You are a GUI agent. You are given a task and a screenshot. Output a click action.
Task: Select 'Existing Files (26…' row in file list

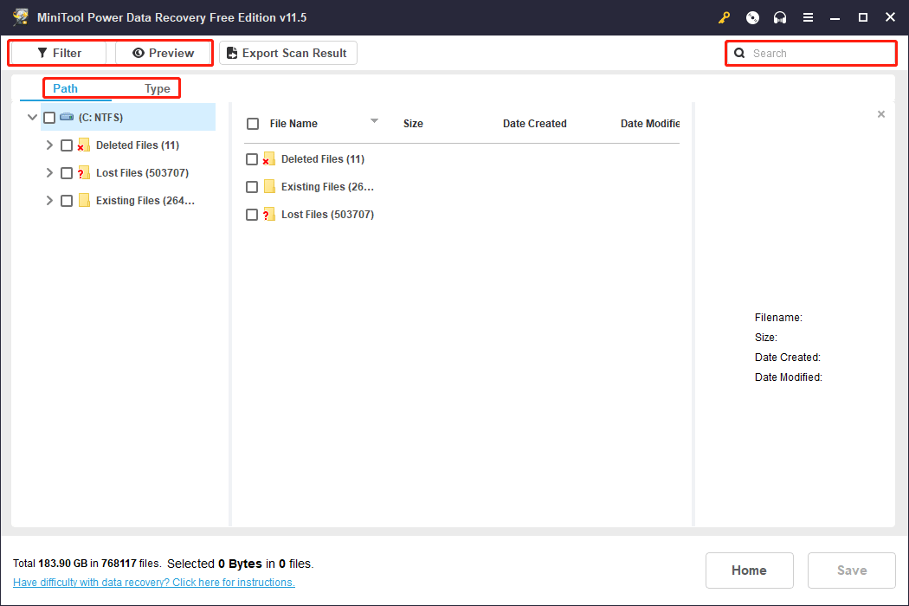327,187
